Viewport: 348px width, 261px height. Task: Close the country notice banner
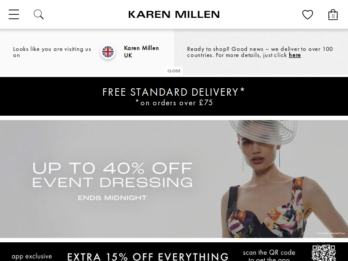pos(174,71)
